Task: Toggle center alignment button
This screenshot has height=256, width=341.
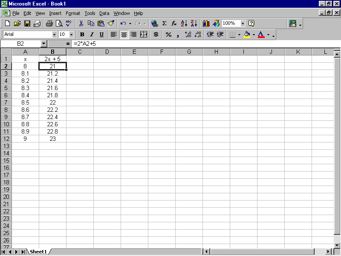Action: tap(124, 35)
